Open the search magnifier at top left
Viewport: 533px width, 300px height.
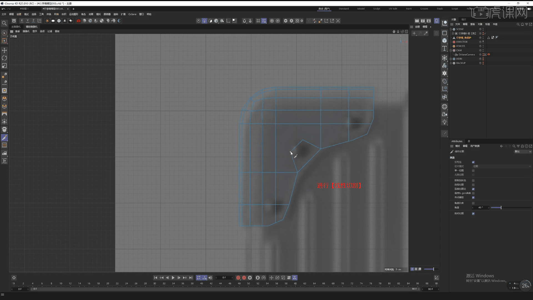pyautogui.click(x=4, y=23)
